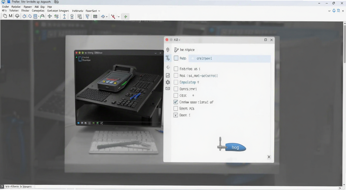
Task: Open the dialog title '42' dropdown chevron
Action: (179, 40)
